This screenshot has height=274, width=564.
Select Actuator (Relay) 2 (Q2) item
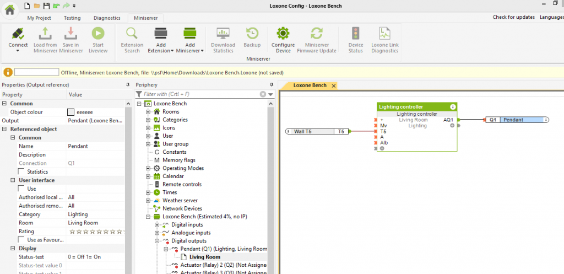(224, 265)
